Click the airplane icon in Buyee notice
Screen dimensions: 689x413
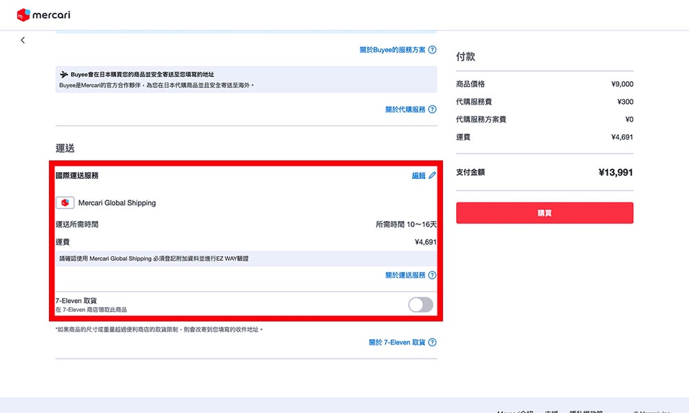pyautogui.click(x=64, y=74)
